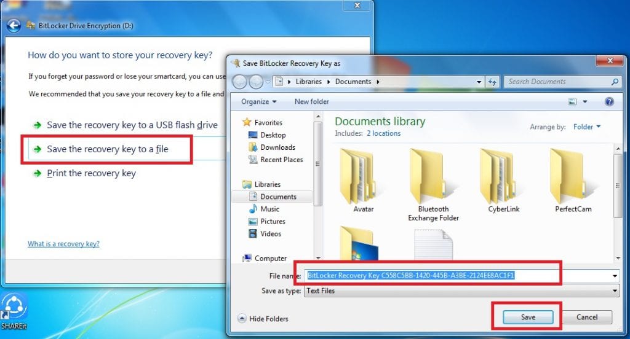Click the refresh button beside address bar
This screenshot has height=339, width=630.
pos(492,82)
